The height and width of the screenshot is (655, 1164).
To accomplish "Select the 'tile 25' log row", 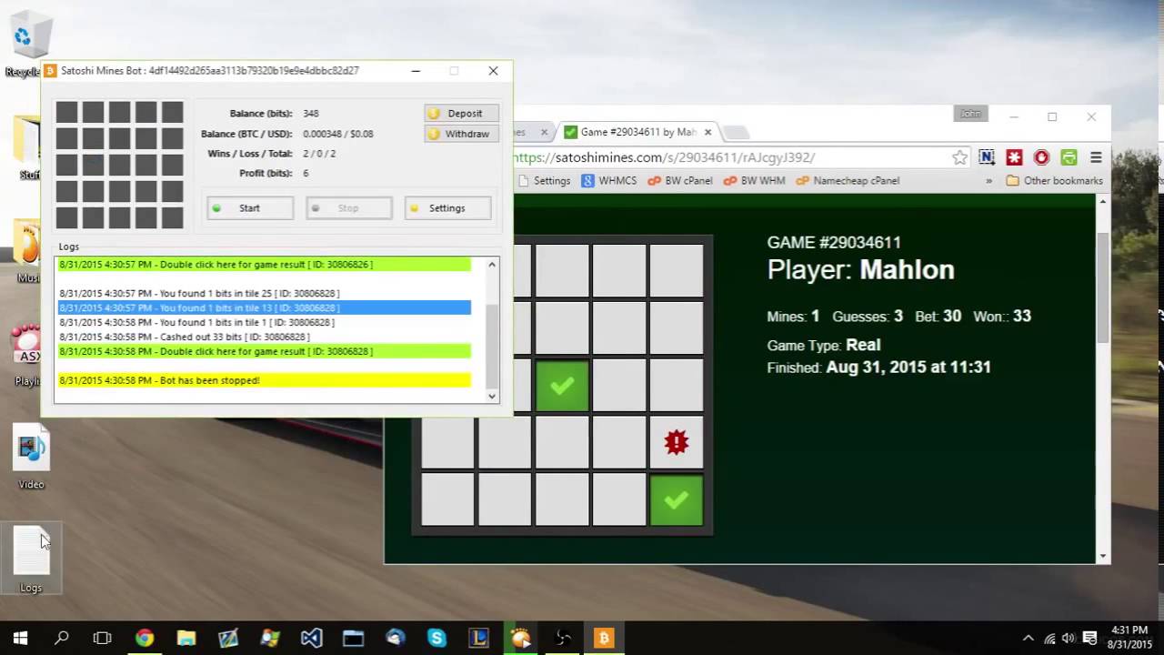I will click(265, 293).
